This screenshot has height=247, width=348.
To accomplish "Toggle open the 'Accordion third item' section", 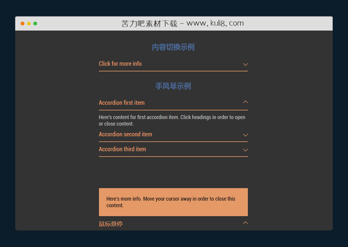I will [x=122, y=149].
